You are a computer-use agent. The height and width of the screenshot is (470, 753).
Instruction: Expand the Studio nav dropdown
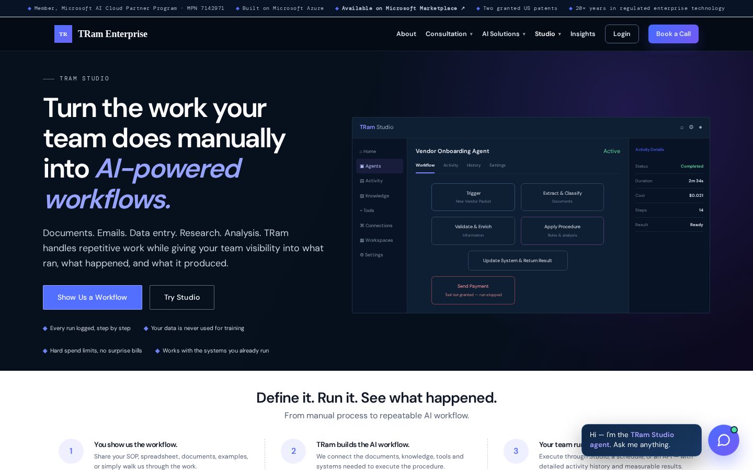[x=548, y=34]
